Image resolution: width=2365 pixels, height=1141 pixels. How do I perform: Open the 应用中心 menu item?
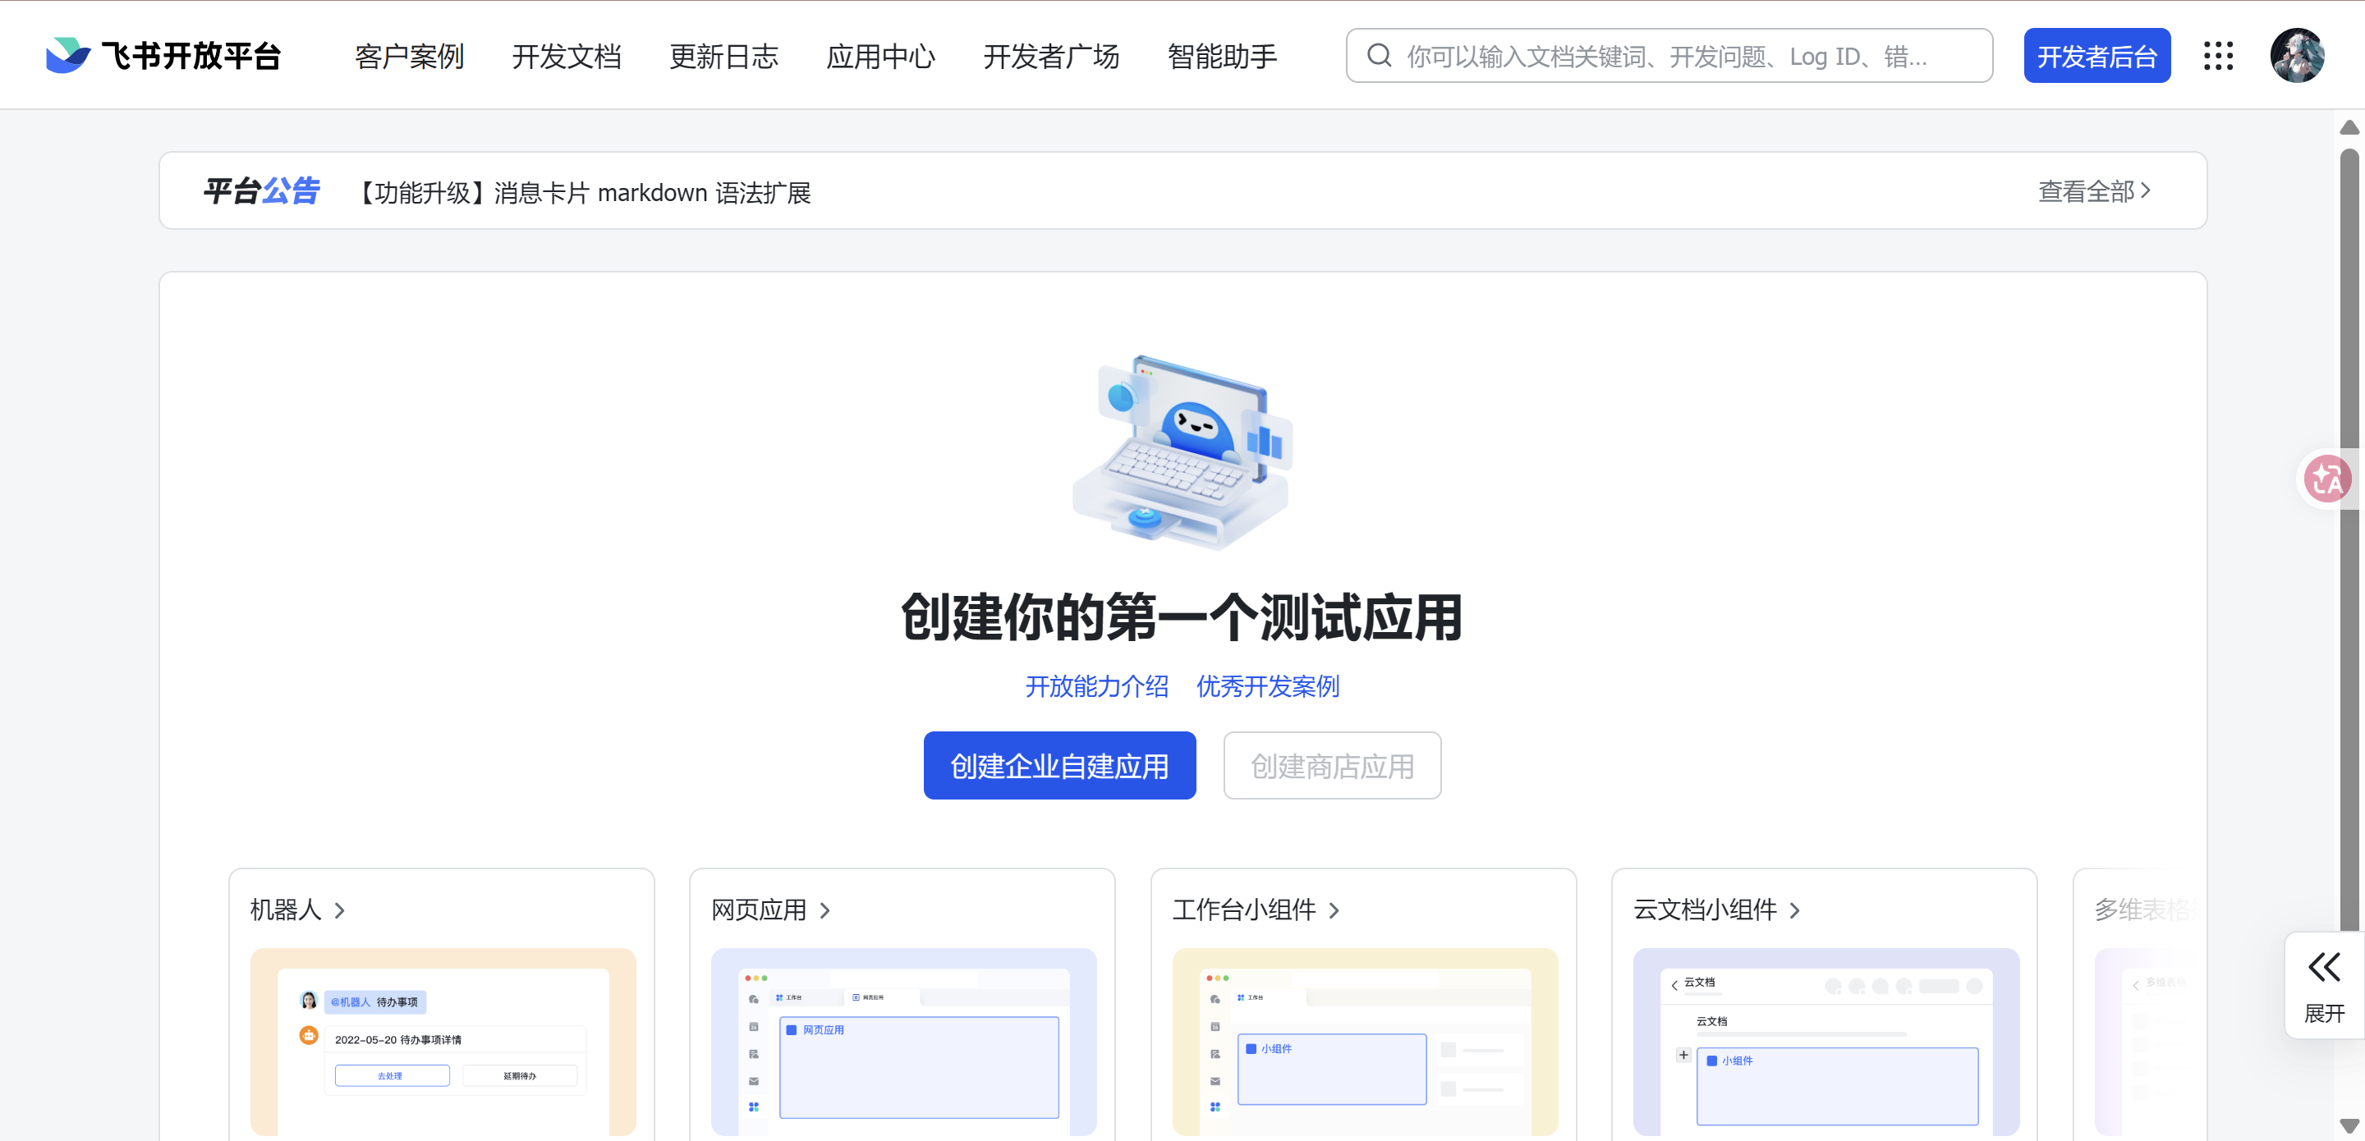pyautogui.click(x=879, y=57)
